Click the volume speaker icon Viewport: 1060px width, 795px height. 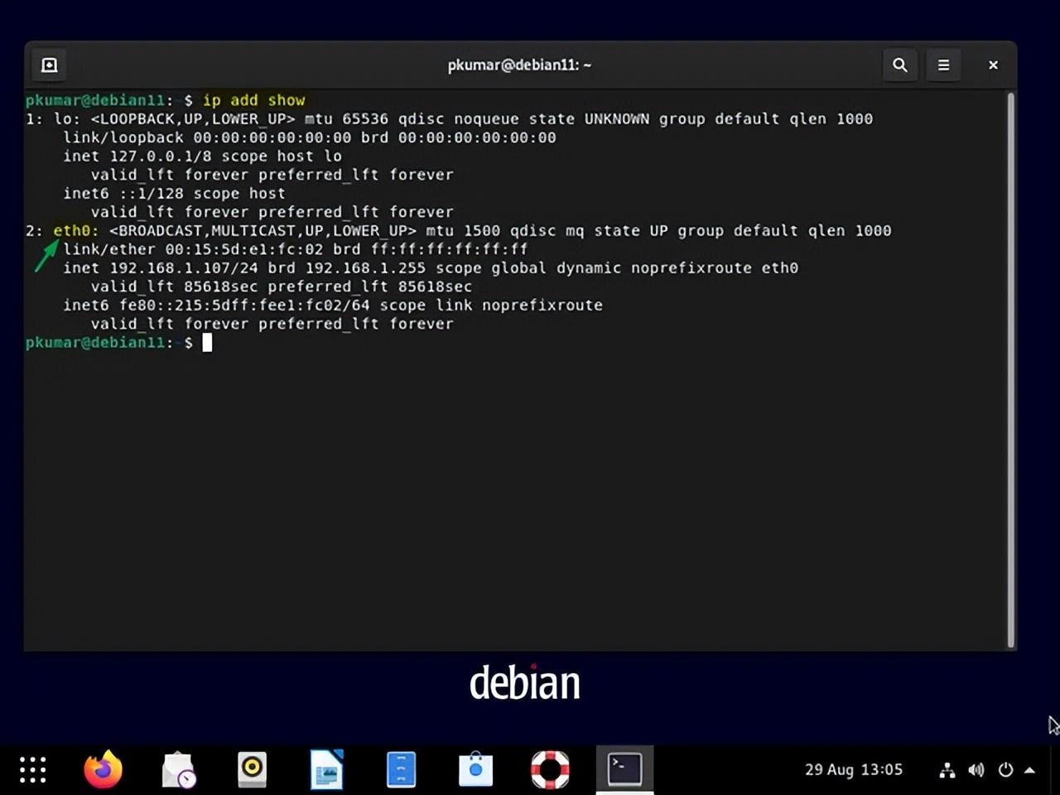point(976,770)
